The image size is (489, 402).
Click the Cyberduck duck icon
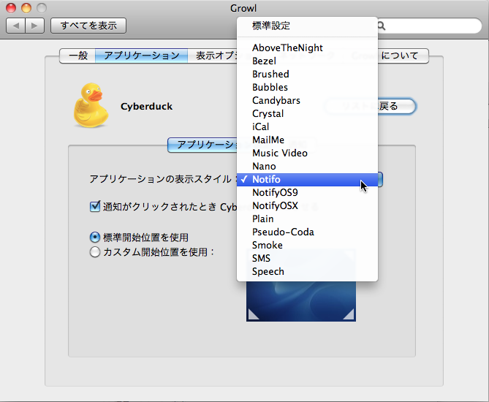[x=91, y=105]
